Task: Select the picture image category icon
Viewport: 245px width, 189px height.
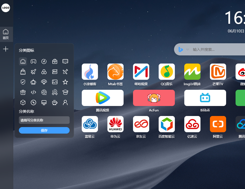Action: tap(55, 82)
